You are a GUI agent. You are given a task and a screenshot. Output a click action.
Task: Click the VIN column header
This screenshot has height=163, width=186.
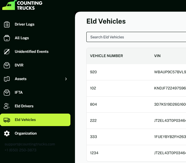(x=157, y=56)
